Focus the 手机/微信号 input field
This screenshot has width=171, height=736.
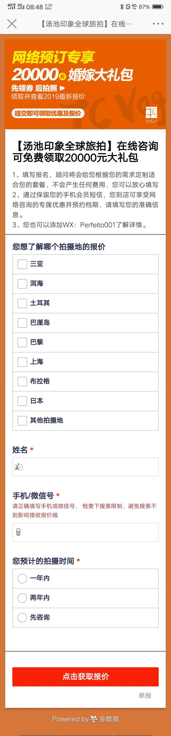[x=88, y=532]
